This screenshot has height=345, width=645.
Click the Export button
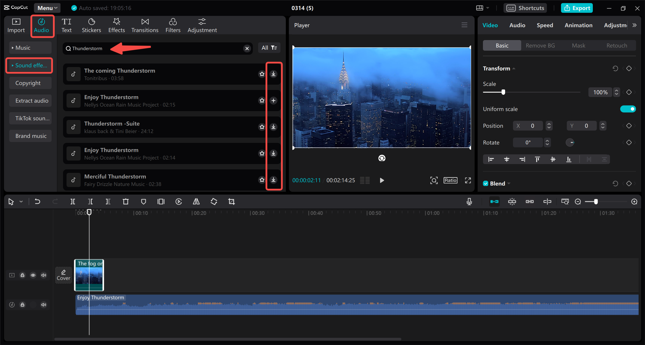pos(577,8)
